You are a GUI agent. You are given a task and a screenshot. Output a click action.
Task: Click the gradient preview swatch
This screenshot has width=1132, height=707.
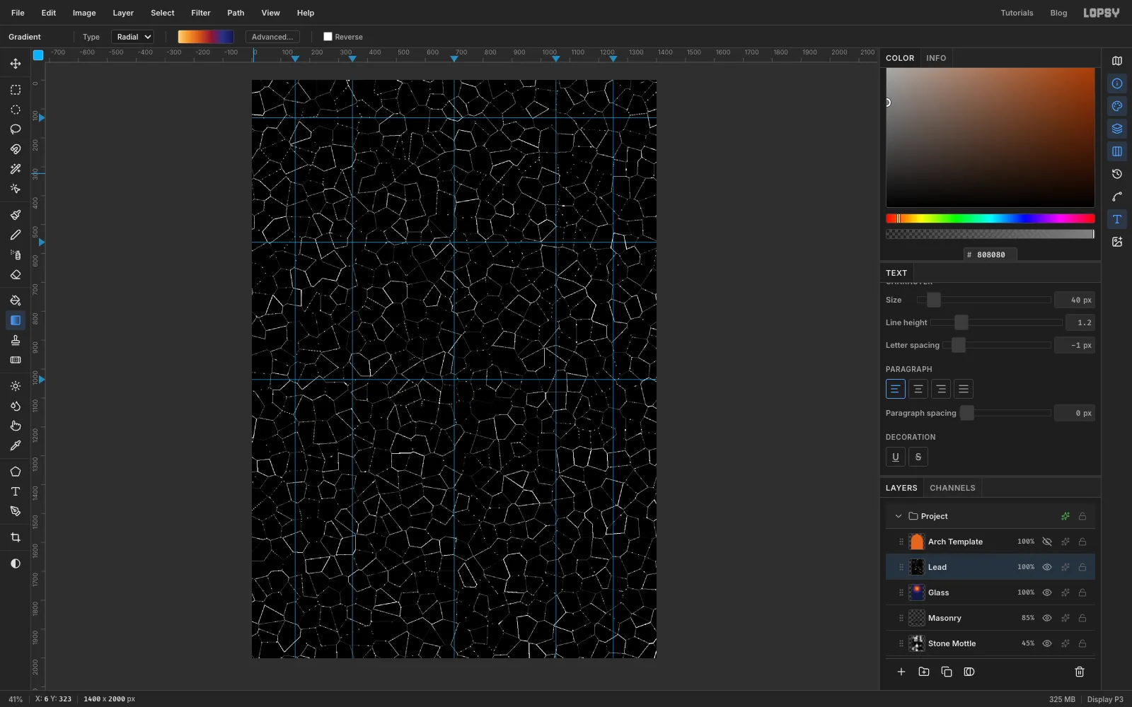206,37
